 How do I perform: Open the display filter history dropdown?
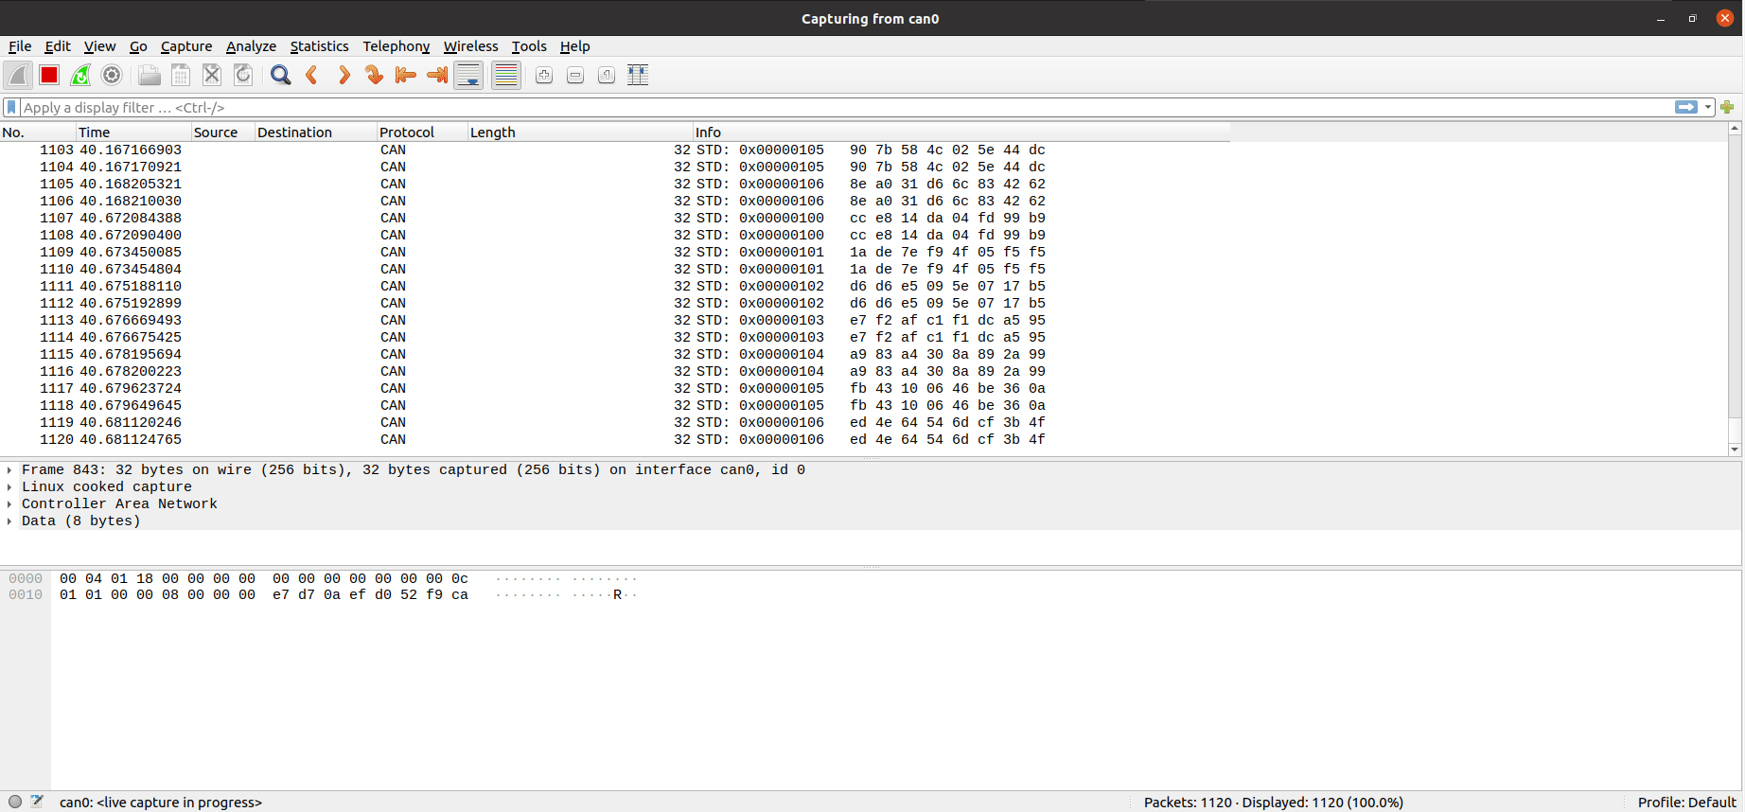pos(1708,108)
